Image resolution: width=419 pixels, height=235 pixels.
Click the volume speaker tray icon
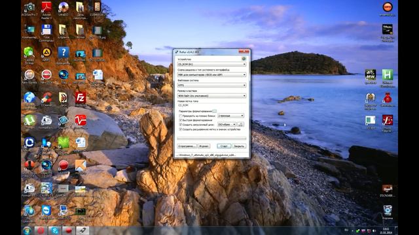374,230
